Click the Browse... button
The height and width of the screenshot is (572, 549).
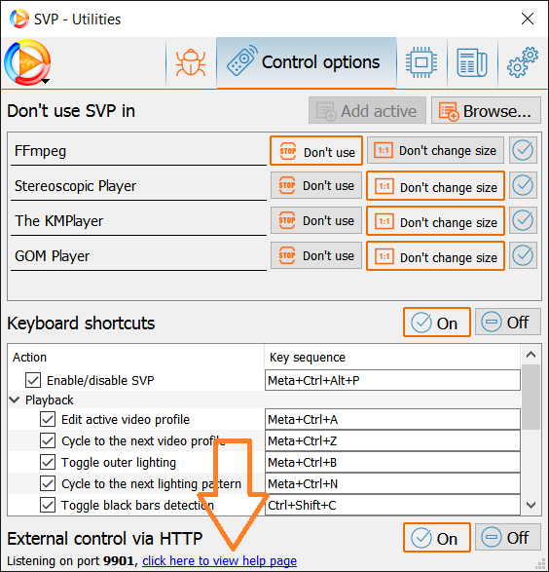tap(486, 110)
